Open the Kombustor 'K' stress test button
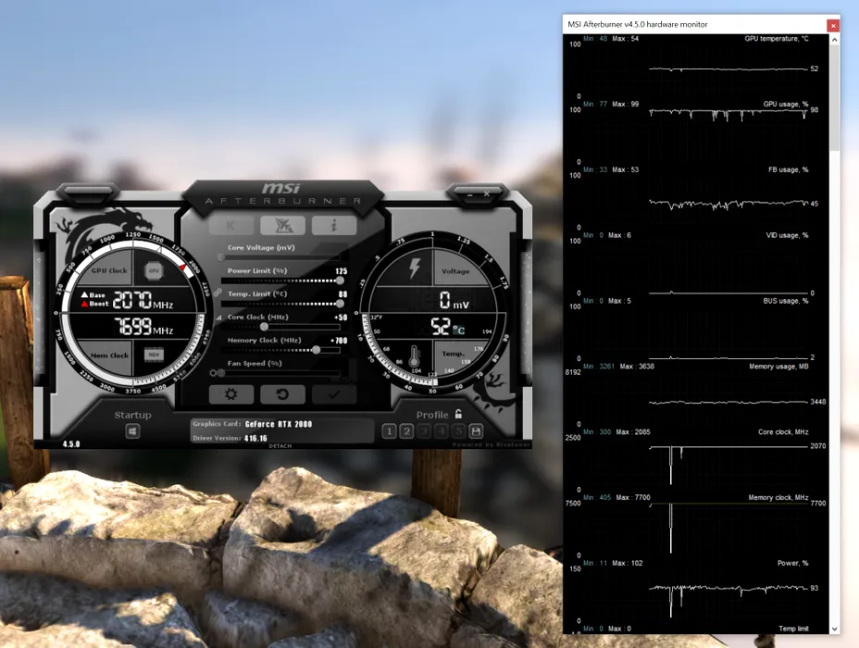 tap(230, 225)
